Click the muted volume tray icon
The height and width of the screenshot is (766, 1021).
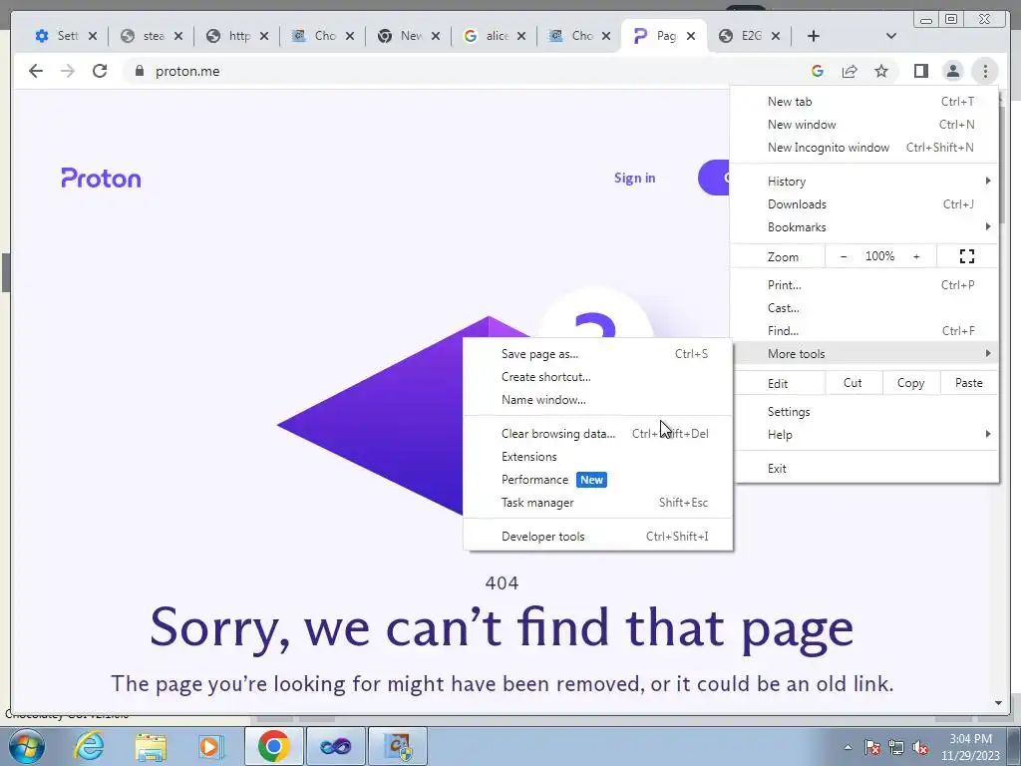coord(920,747)
